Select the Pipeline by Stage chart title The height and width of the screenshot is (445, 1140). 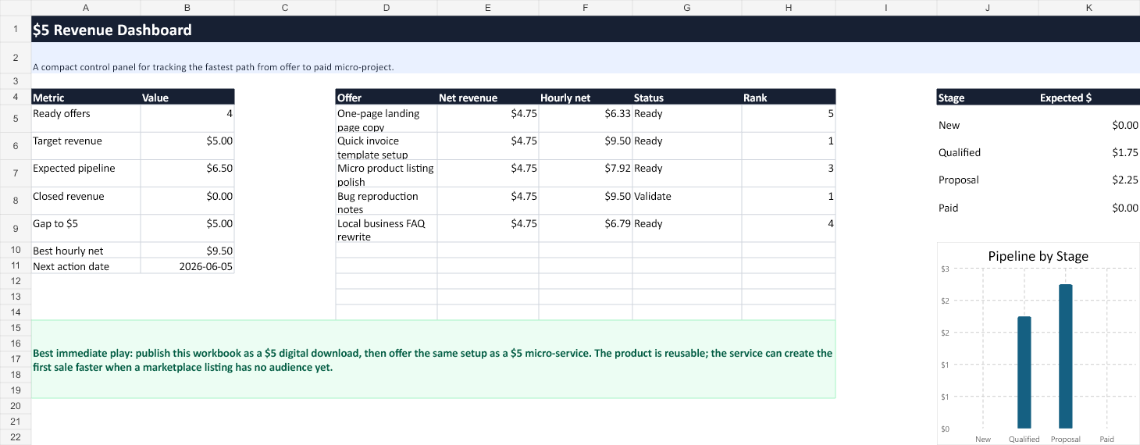(x=1038, y=256)
